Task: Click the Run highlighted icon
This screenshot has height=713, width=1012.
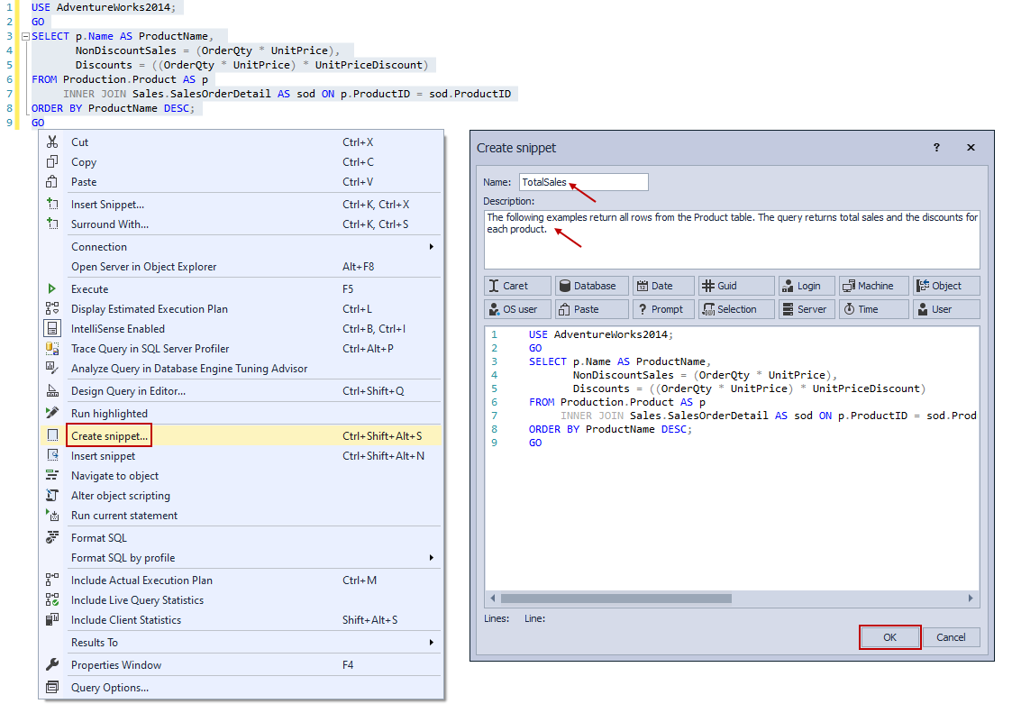Action: pos(52,414)
